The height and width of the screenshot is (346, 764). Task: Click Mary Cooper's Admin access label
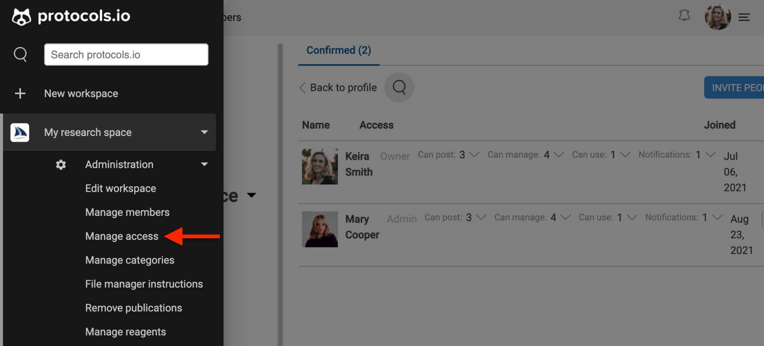point(401,218)
